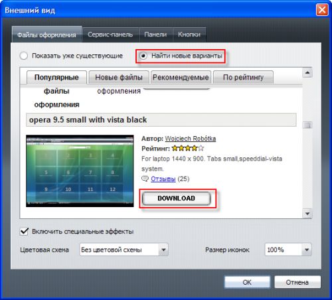Open the Панели tab
The height and width of the screenshot is (300, 332).
[x=155, y=35]
